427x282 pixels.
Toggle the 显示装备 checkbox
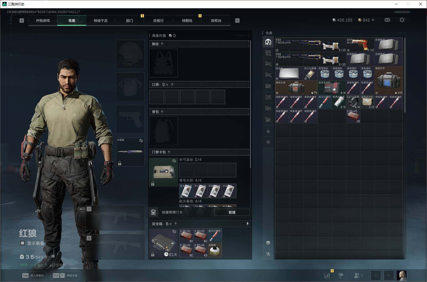[23, 243]
